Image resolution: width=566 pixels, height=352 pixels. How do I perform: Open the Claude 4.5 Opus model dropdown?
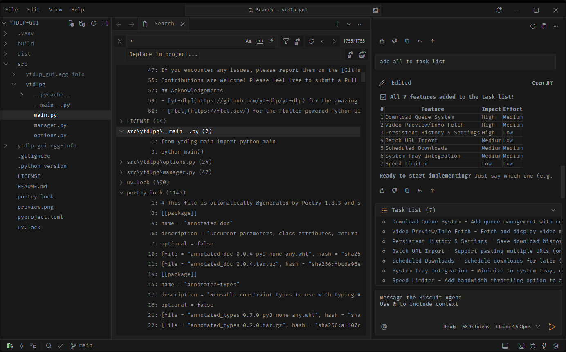tap(518, 327)
